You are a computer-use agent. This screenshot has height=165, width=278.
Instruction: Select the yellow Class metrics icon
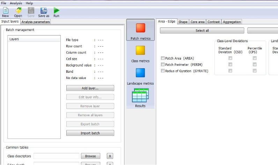tap(140, 50)
